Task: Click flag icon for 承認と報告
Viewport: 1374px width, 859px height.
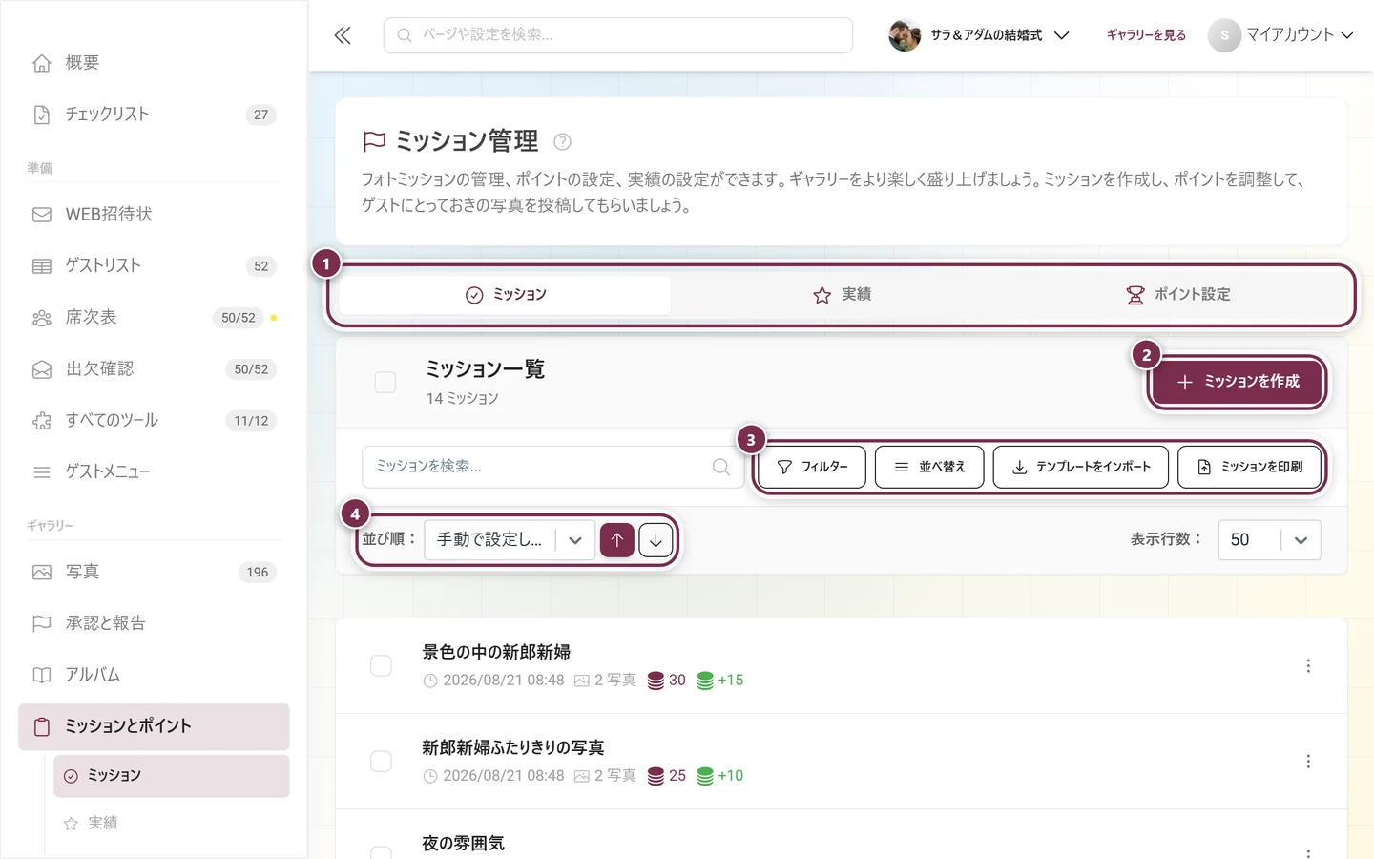Action: coord(42,623)
